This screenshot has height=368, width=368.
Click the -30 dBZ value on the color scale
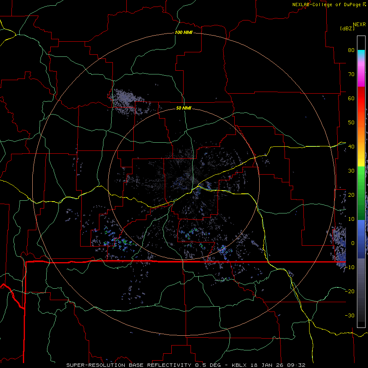(350, 316)
